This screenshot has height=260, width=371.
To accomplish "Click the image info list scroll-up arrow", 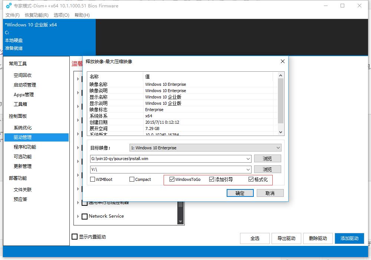I will (x=280, y=75).
